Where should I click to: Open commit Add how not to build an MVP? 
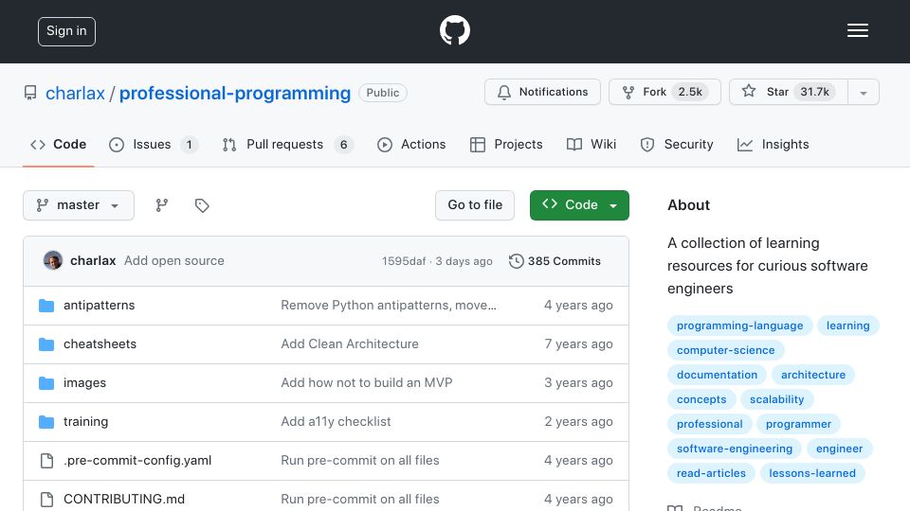[367, 383]
